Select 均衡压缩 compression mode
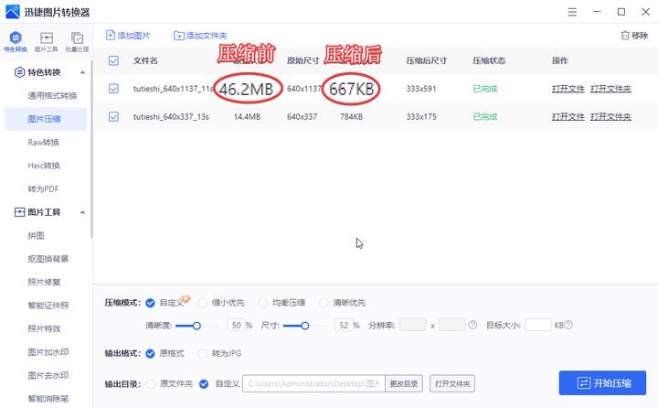Screen dimensions: 658x408 point(263,303)
